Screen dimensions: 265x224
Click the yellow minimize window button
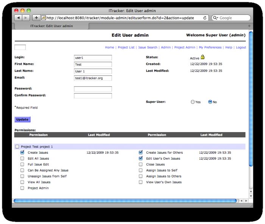(x=22, y=11)
